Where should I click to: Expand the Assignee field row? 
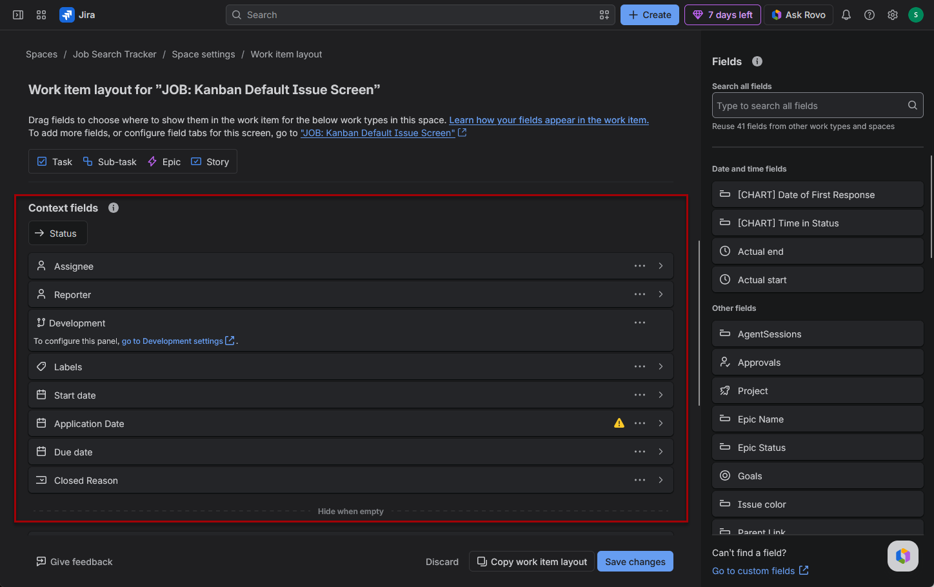[x=661, y=266]
